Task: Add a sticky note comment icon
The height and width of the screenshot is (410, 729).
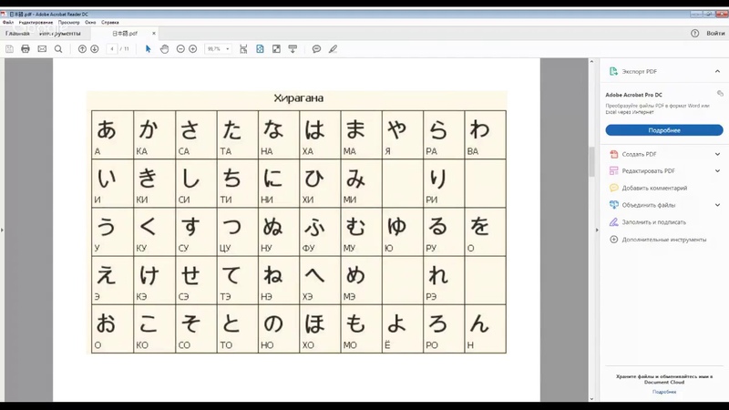Action: [316, 49]
